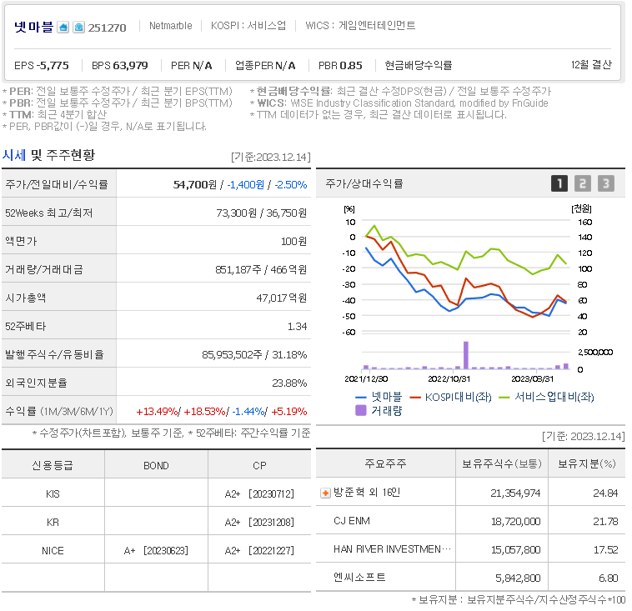Click the WICS : 게임엔터테인먼트 label

point(360,26)
